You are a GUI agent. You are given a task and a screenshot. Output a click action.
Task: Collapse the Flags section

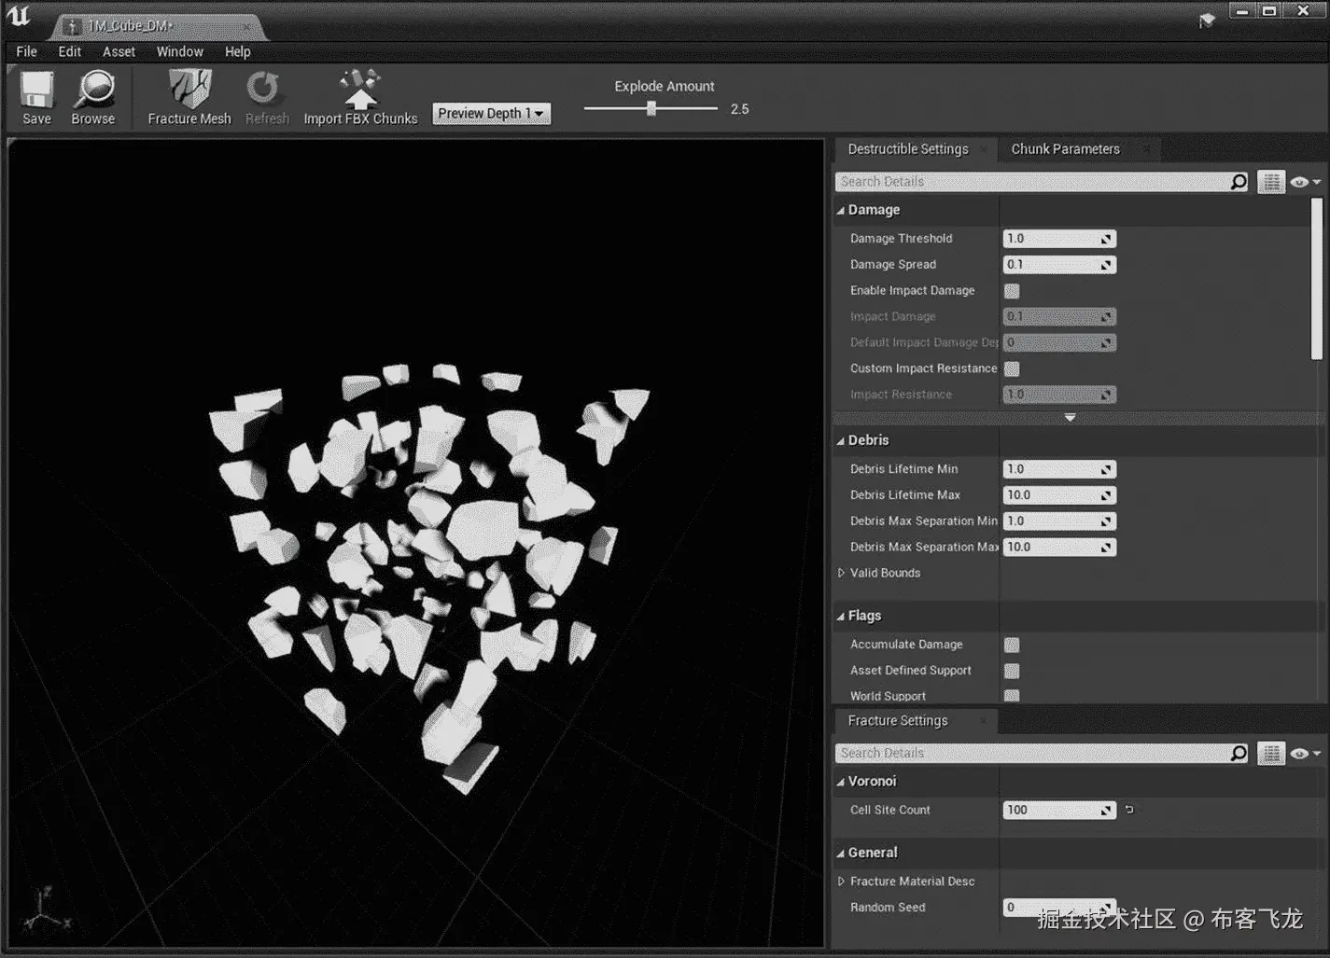(841, 616)
